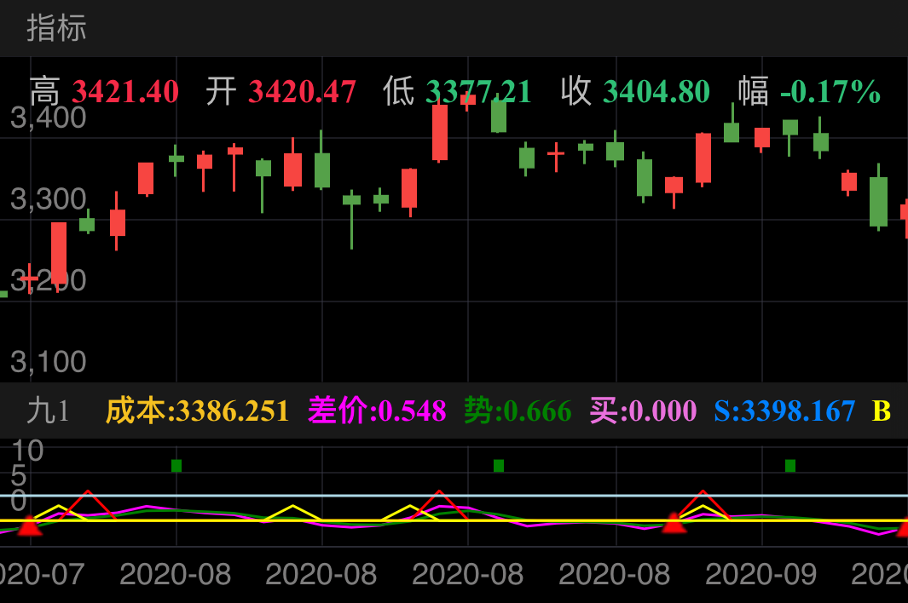Viewport: 908px width, 603px height.
Task: Click the red triangle marker before 2020-09
Action: tap(674, 523)
